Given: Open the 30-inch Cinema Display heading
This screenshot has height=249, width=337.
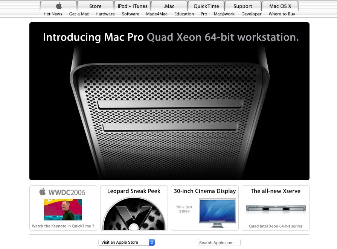Looking at the screenshot, I should tap(204, 191).
